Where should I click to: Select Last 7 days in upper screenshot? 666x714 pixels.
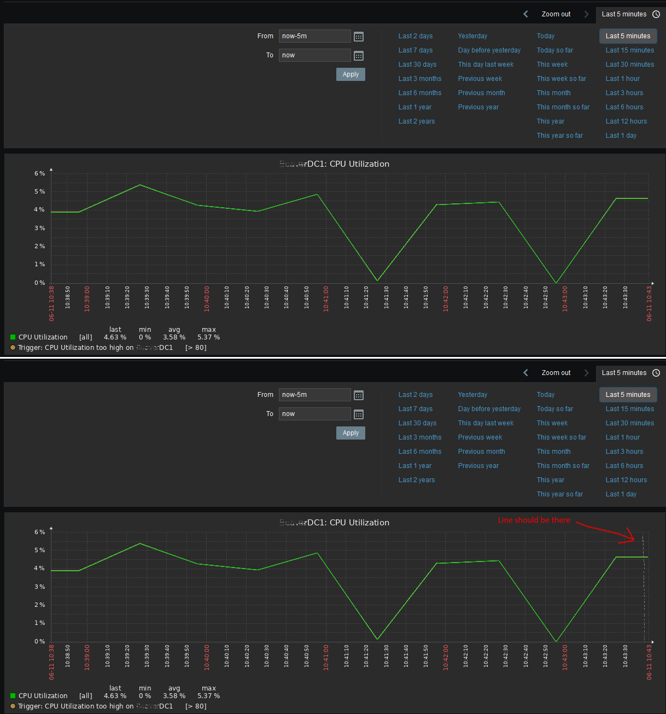pos(416,50)
